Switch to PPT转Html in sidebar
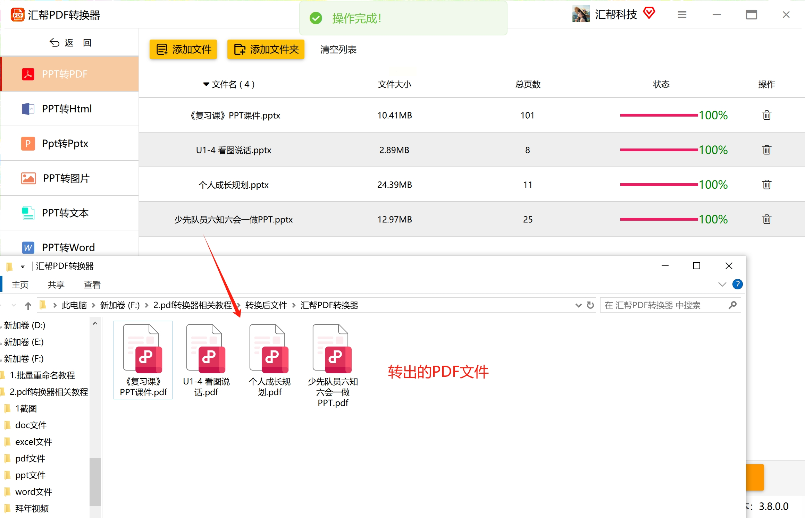The height and width of the screenshot is (518, 805). [67, 109]
